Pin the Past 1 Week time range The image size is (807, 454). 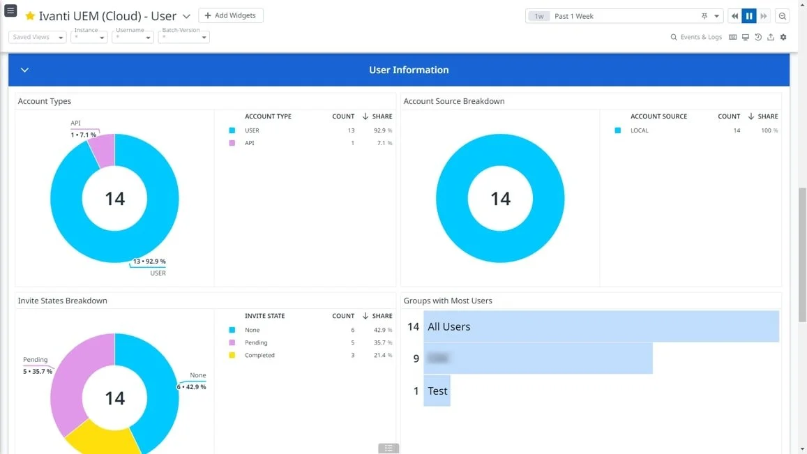[x=704, y=15]
